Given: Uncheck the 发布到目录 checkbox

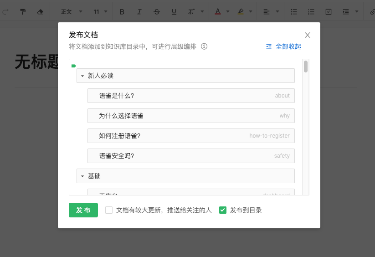Looking at the screenshot, I should click(223, 210).
